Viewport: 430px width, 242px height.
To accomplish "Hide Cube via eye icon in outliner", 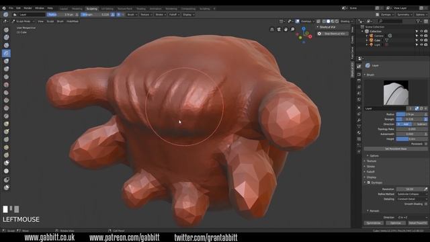I will tap(421, 40).
